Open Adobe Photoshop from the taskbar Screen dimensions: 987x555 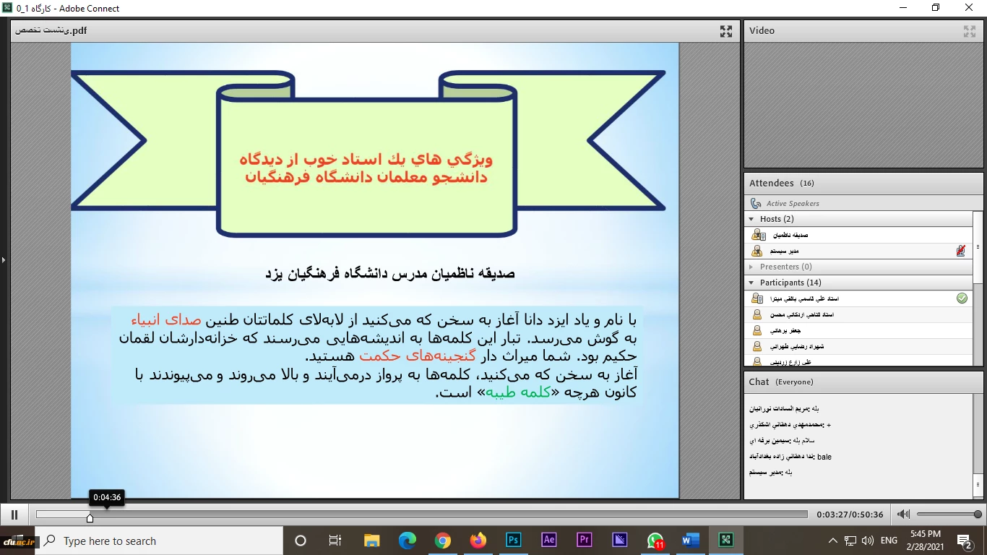point(514,541)
